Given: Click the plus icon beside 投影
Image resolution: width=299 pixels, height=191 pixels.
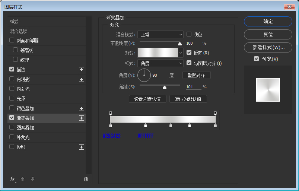Looking at the screenshot, I should point(82,147).
